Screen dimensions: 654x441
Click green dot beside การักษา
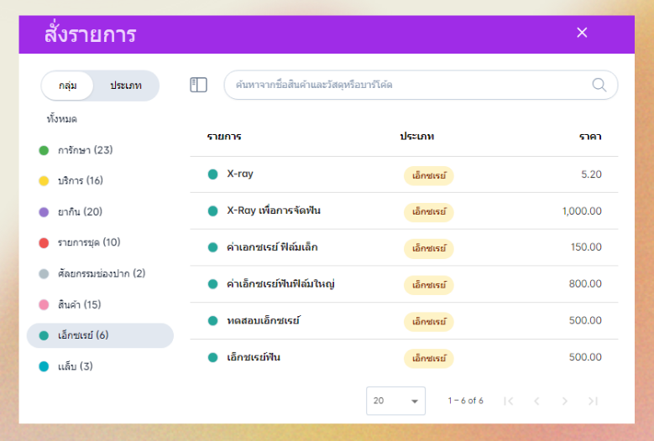point(44,150)
